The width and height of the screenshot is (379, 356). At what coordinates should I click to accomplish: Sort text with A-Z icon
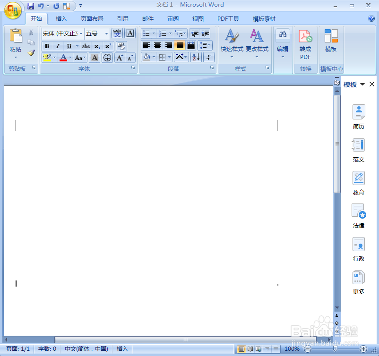click(x=196, y=57)
